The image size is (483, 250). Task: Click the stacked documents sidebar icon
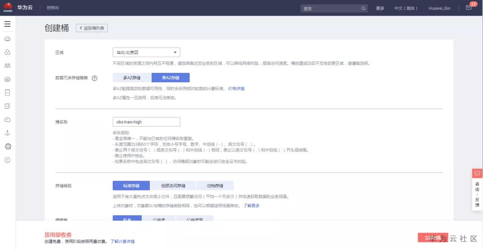(x=8, y=106)
